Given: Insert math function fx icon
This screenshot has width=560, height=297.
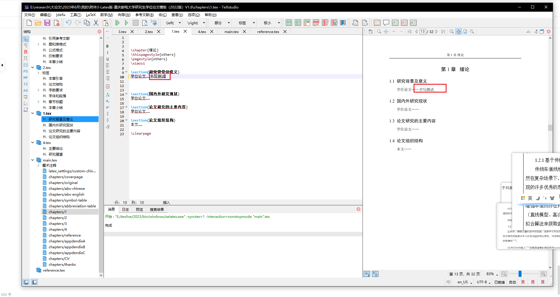Looking at the screenshot, I should (x=108, y=95).
